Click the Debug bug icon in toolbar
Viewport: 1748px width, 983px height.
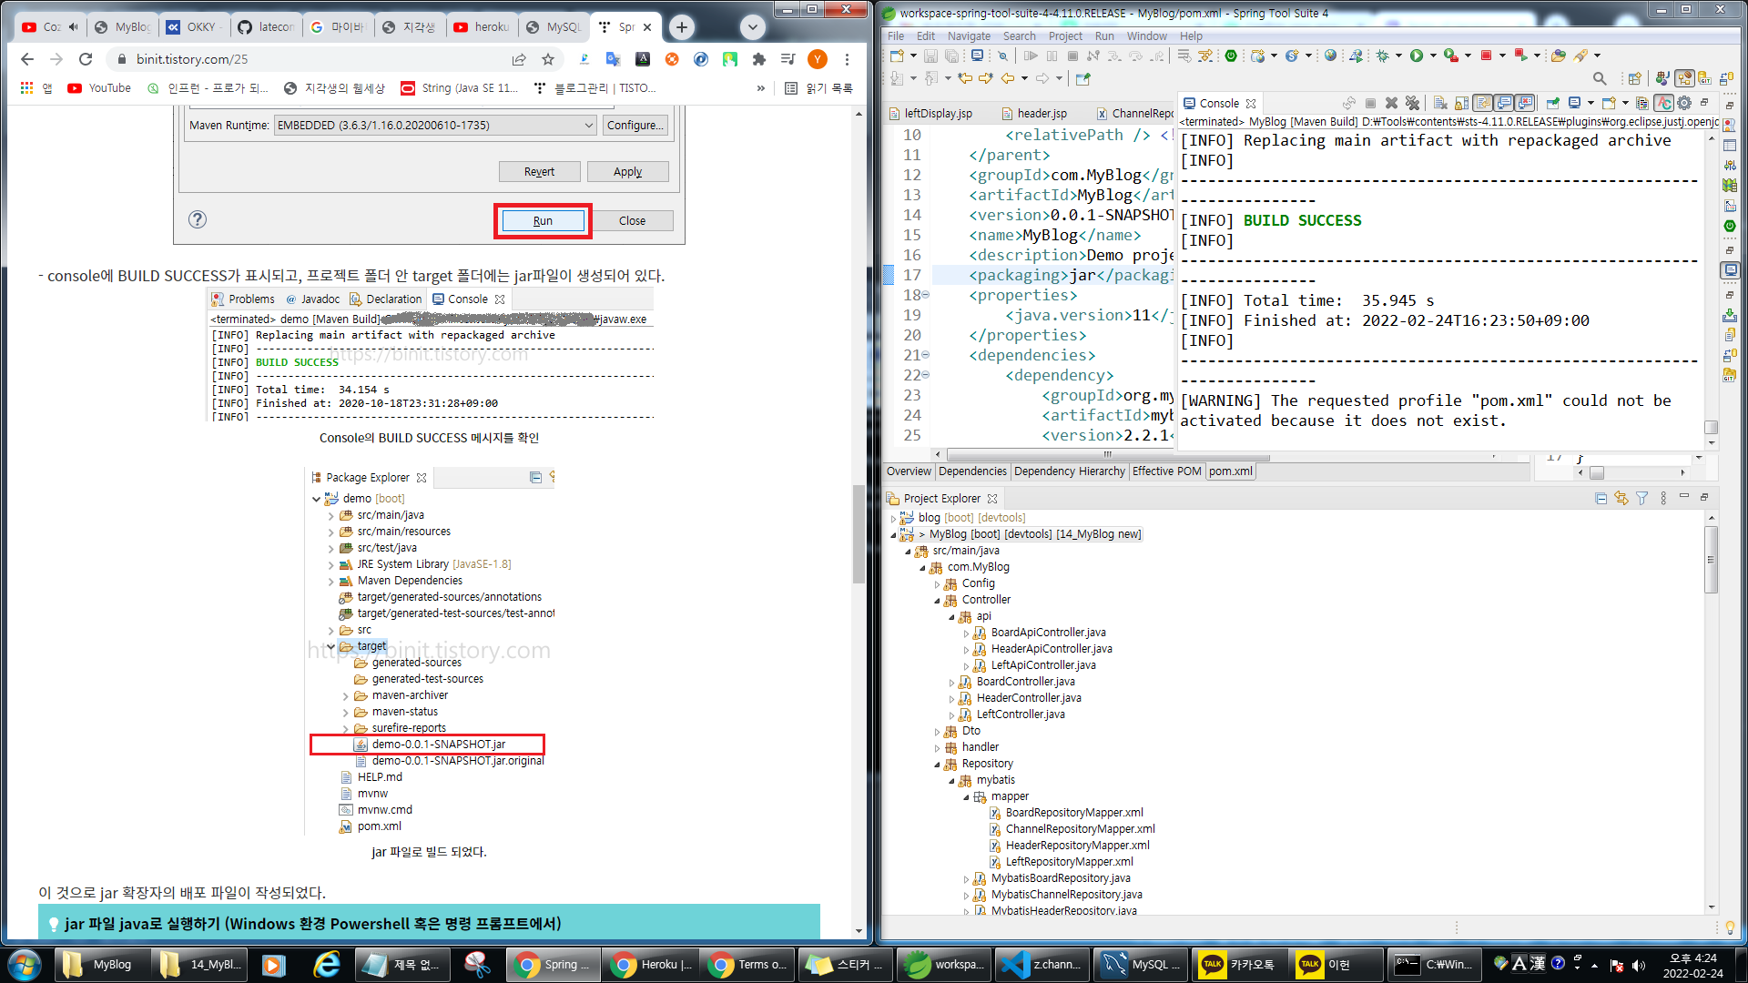click(1383, 56)
